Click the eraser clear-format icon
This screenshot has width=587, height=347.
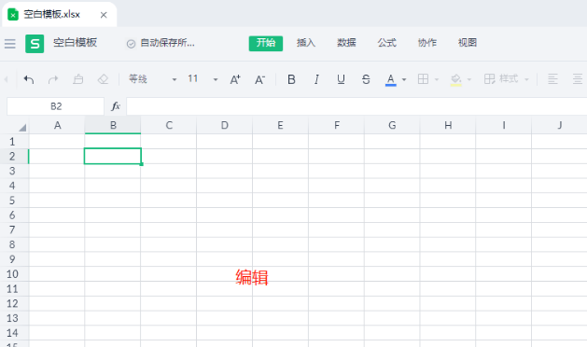point(103,79)
